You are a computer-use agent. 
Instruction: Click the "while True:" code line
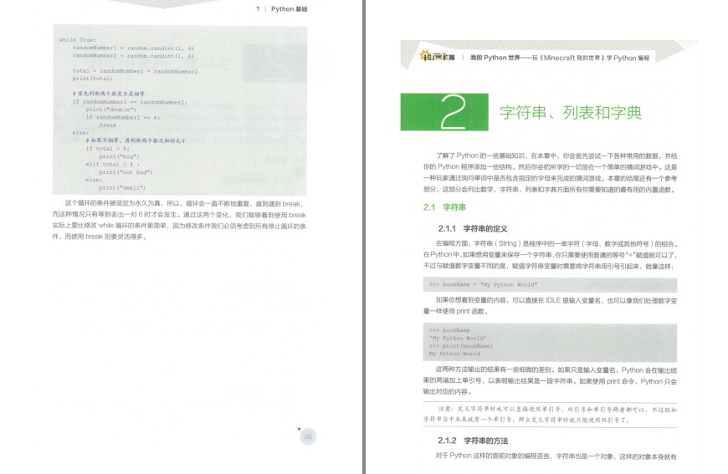point(78,40)
